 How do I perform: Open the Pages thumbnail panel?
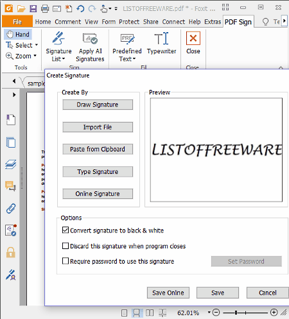click(x=11, y=142)
